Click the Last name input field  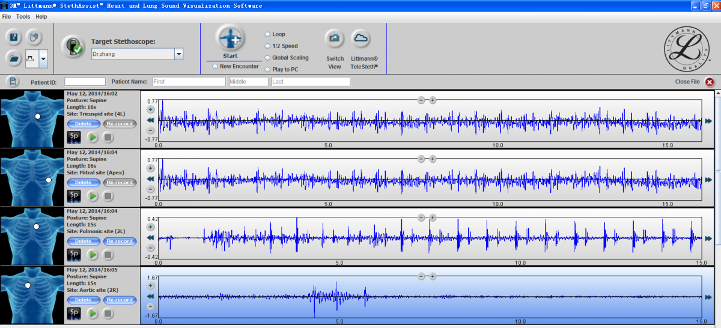(311, 82)
